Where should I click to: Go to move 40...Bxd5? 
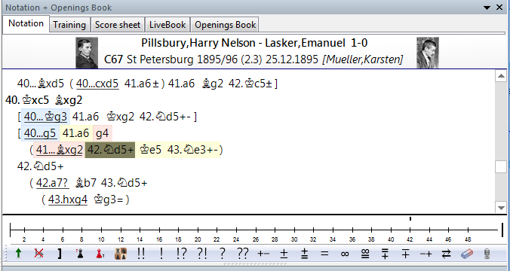(41, 84)
